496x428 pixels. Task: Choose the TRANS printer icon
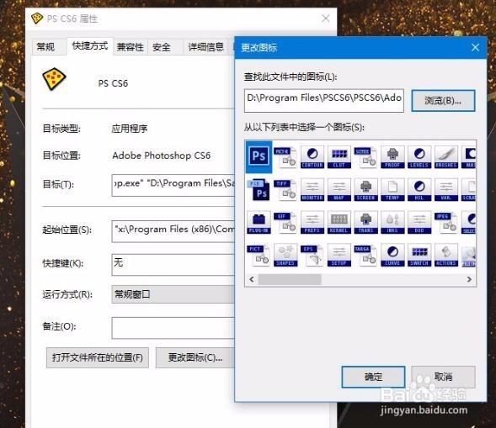pos(366,222)
